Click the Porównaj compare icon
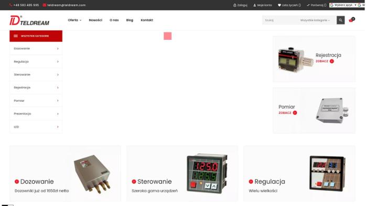 308,5
